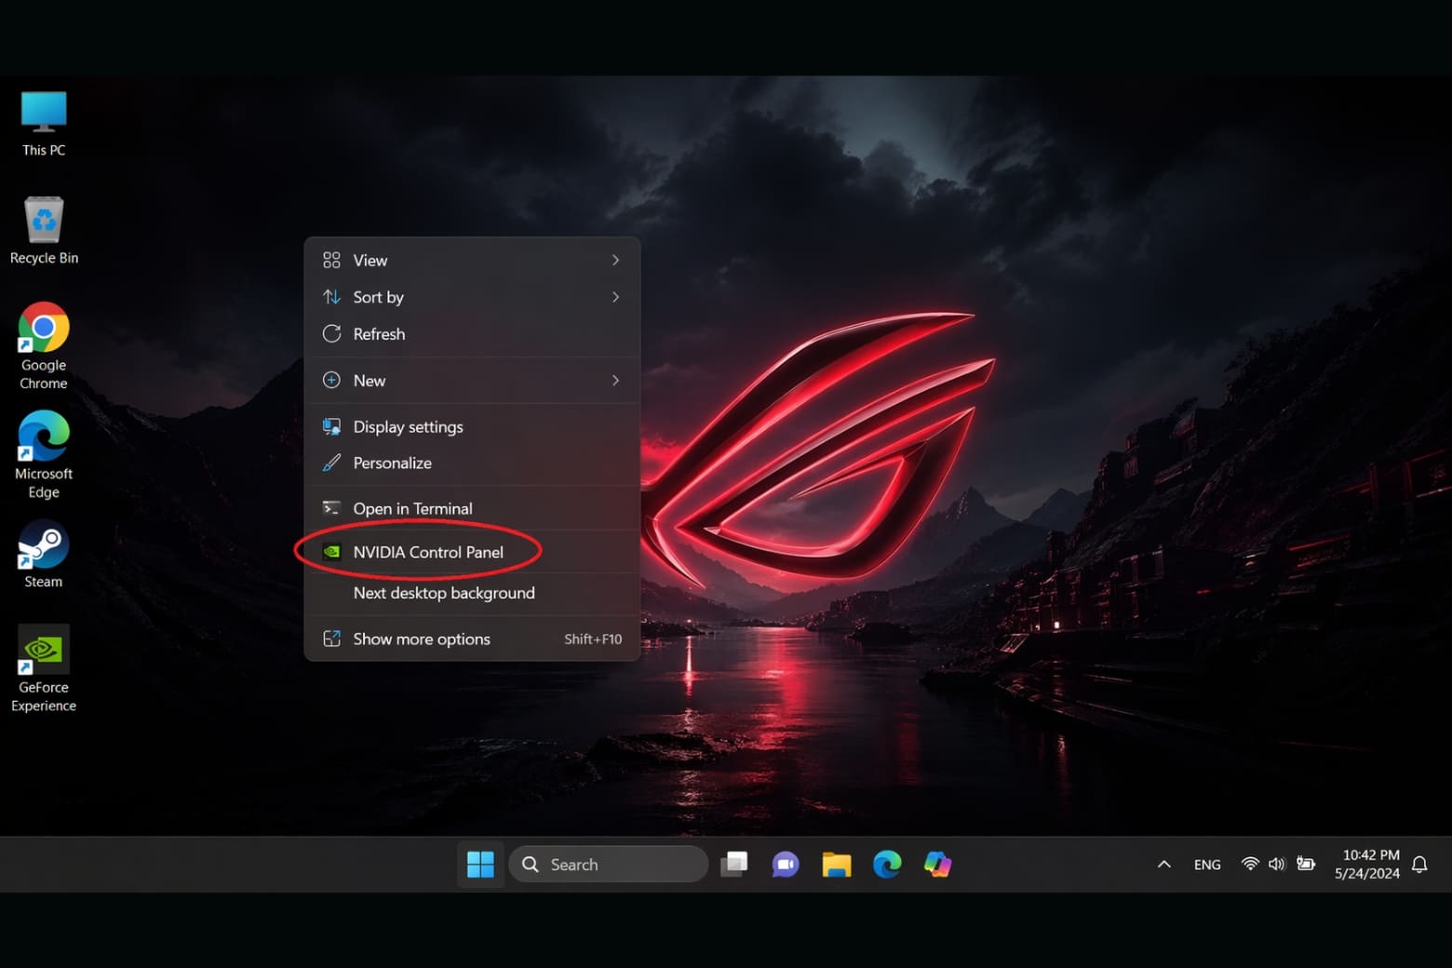Open the This PC desktop icon
Image resolution: width=1452 pixels, height=968 pixels.
click(44, 123)
